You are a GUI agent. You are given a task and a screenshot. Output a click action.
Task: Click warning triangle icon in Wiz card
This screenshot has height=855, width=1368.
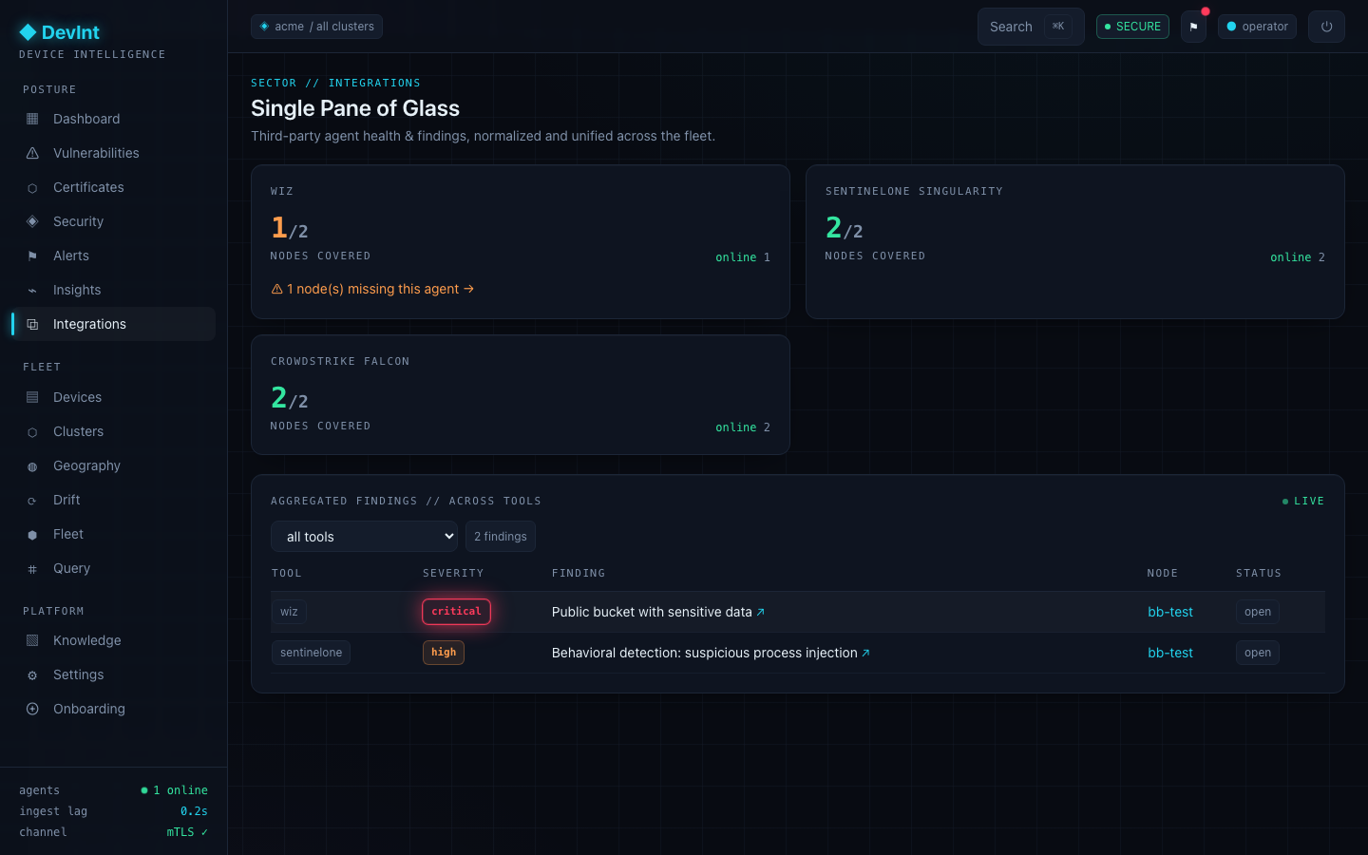[x=276, y=289]
